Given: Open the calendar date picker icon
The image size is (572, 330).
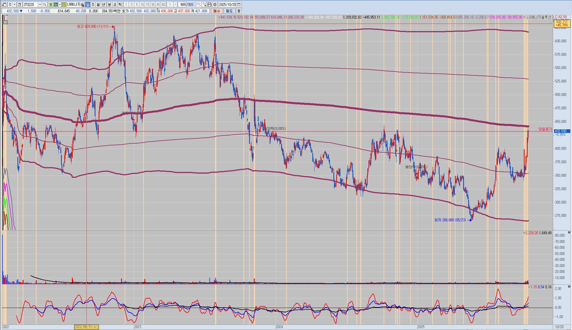Looking at the screenshot, I should [239, 4].
